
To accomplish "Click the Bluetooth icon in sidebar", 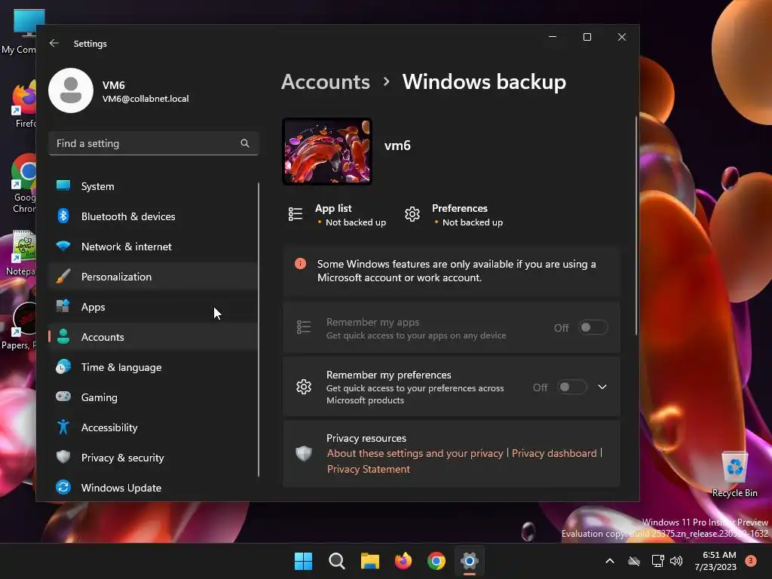I will pos(63,216).
